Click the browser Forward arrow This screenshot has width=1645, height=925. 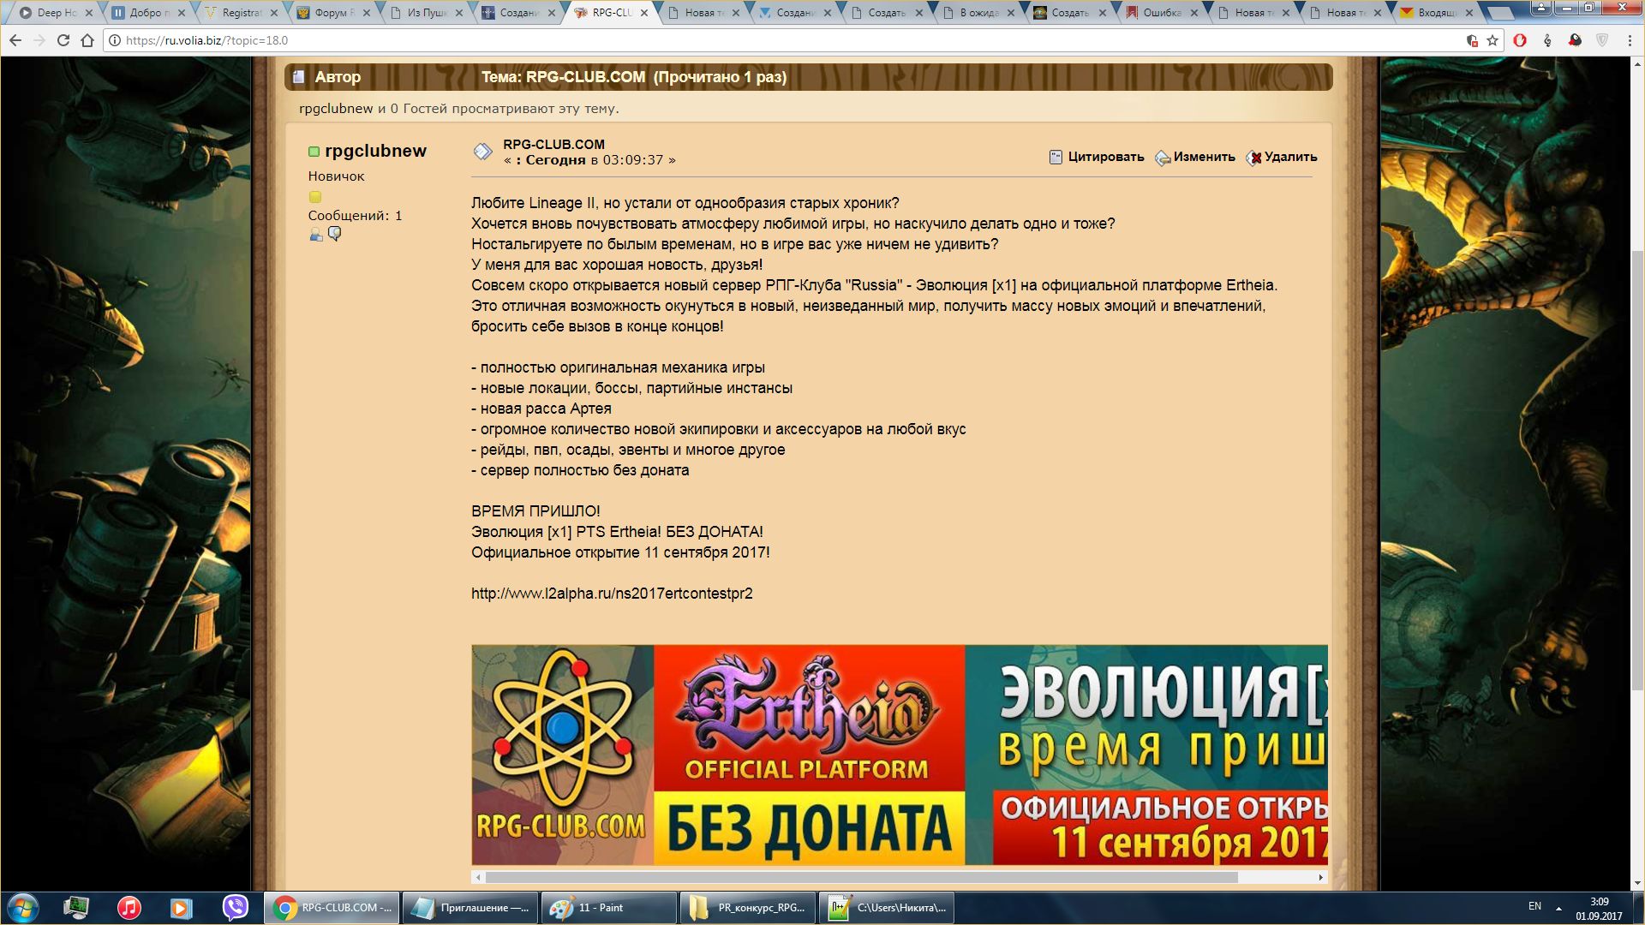tap(39, 40)
